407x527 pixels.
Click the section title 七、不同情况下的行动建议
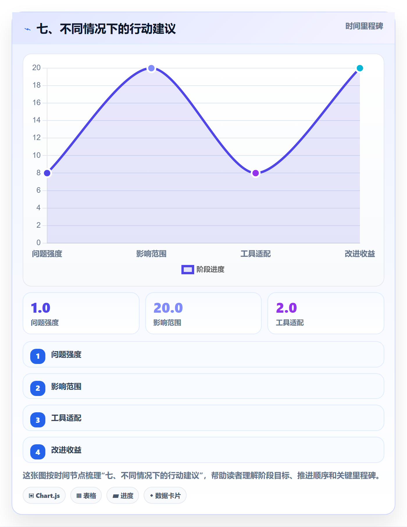click(106, 29)
